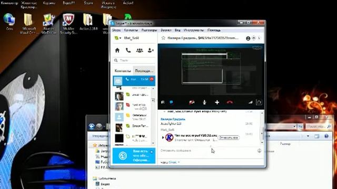Click the create group icon in Skype

(140, 50)
